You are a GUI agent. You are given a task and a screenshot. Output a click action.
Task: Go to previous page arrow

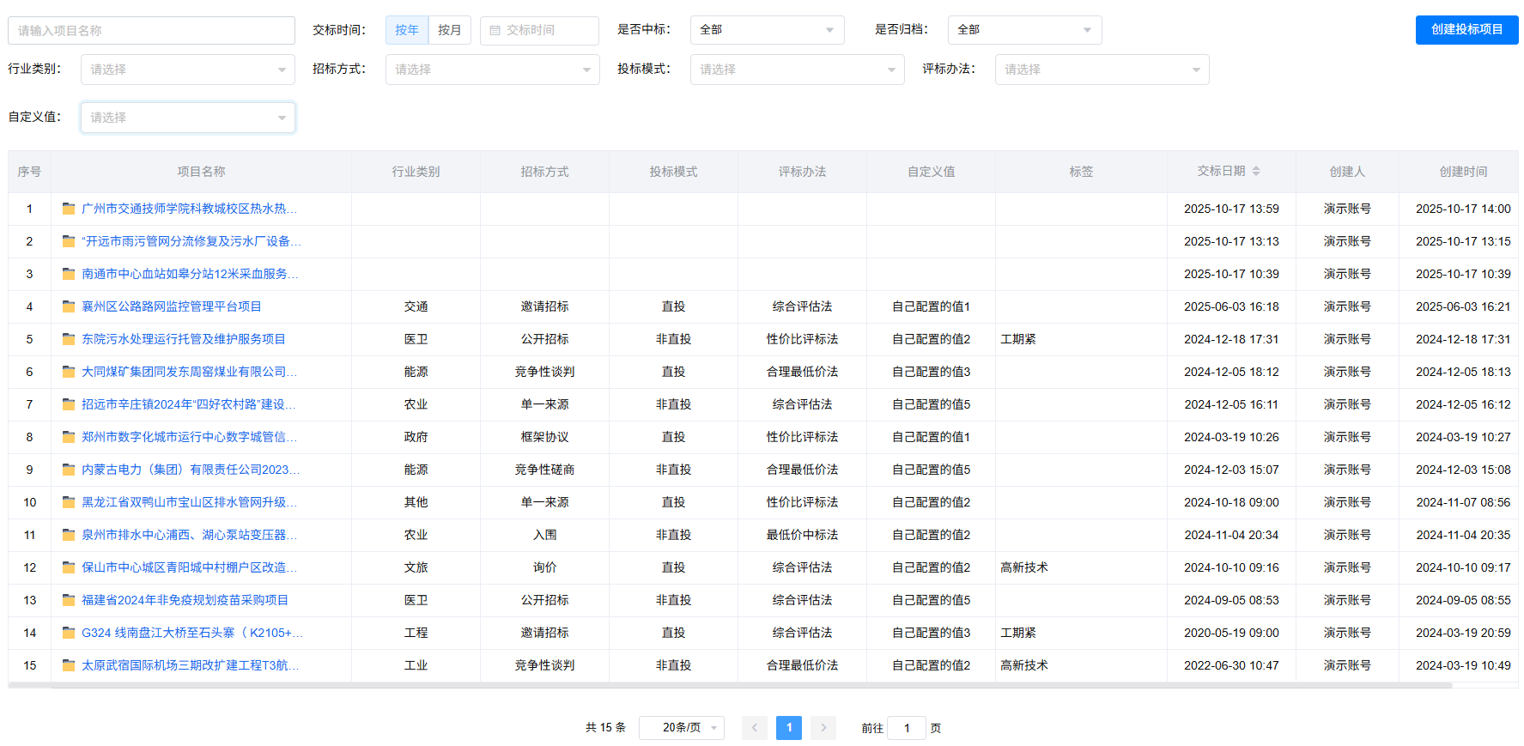coord(755,728)
